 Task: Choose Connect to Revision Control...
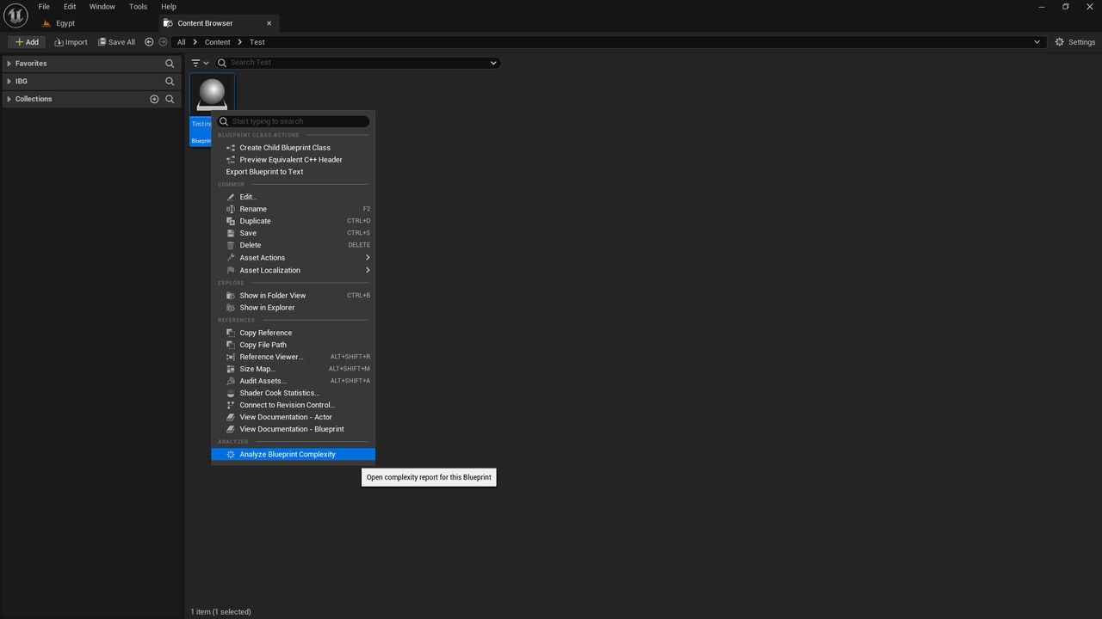click(x=293, y=405)
